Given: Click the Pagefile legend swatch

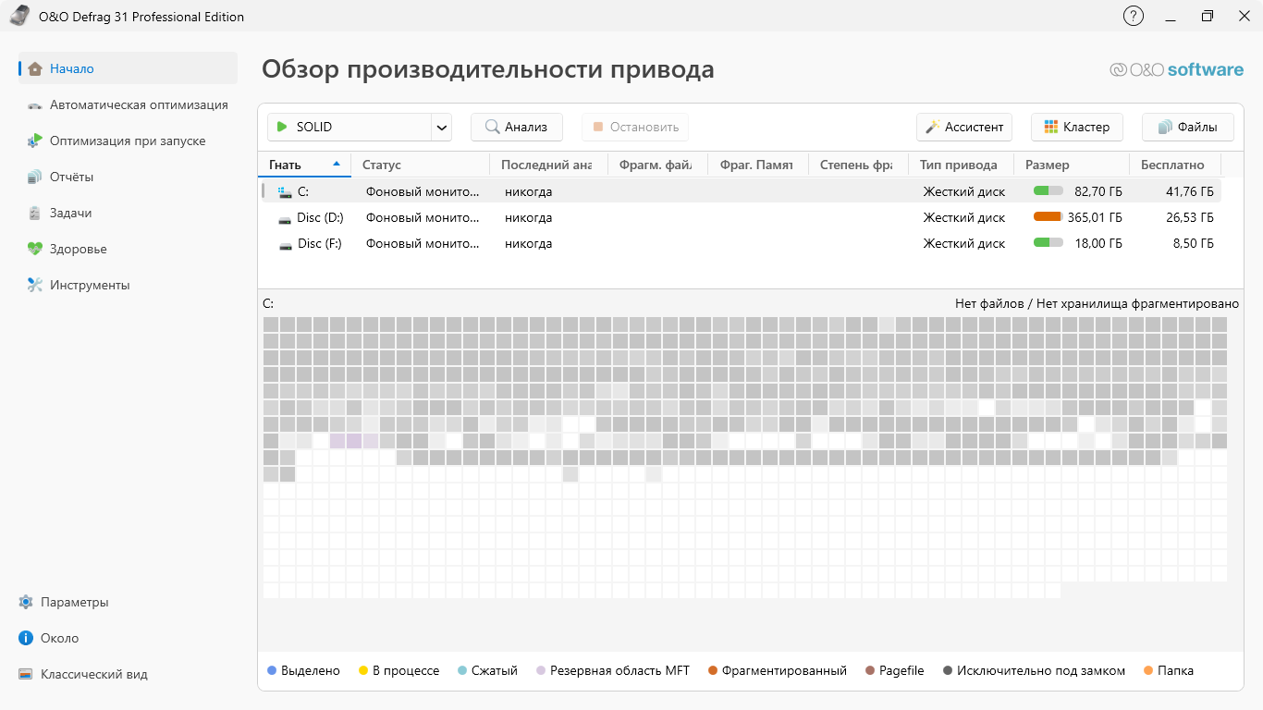Looking at the screenshot, I should [x=870, y=670].
